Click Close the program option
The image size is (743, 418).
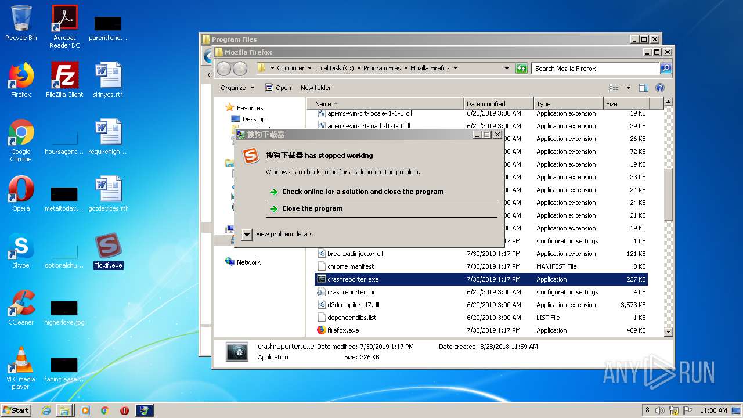point(381,209)
